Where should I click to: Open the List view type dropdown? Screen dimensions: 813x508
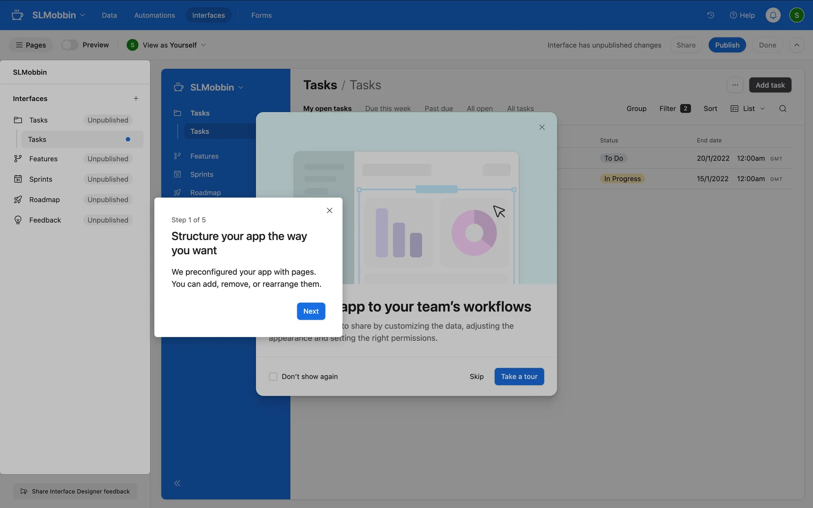(x=748, y=109)
